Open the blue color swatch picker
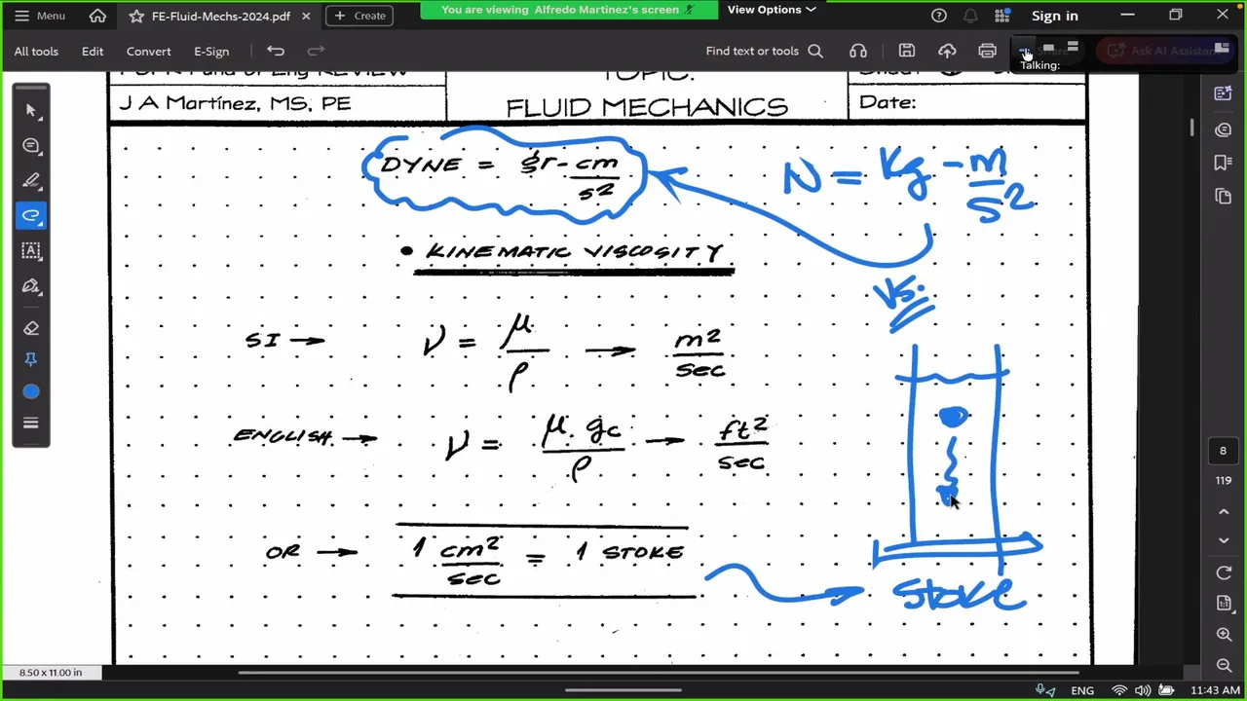Screen dimensions: 1247x701 [x=31, y=391]
